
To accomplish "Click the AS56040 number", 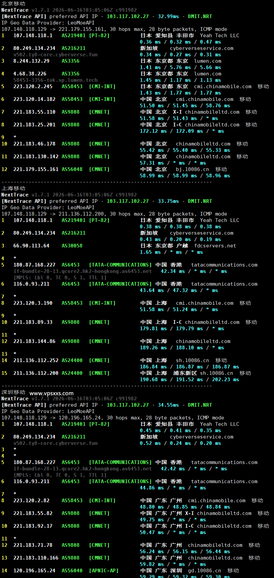I will click(72, 571).
